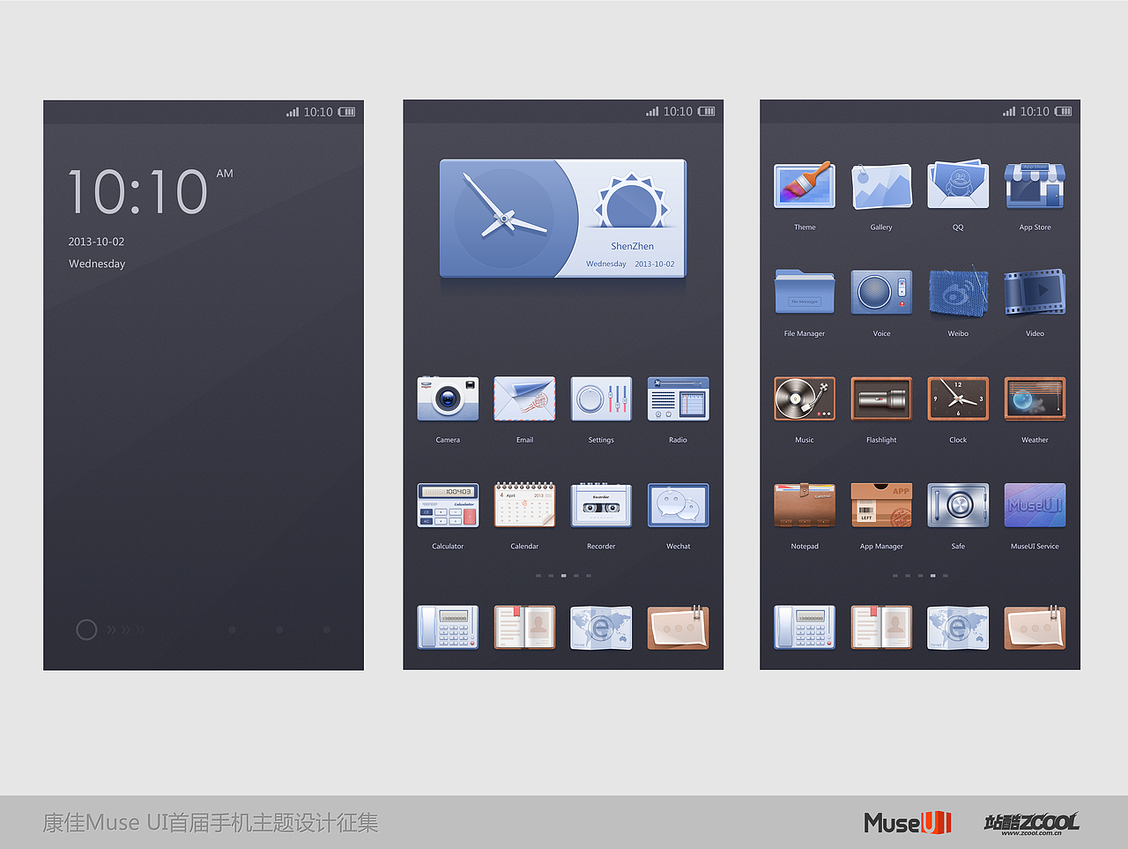Launch the Radio app icon
The height and width of the screenshot is (849, 1128).
678,398
